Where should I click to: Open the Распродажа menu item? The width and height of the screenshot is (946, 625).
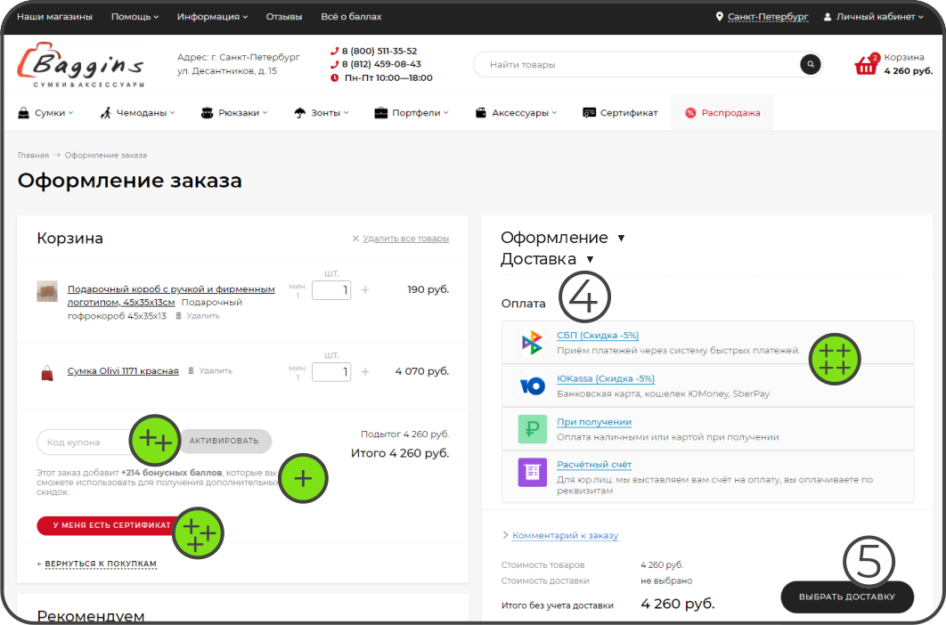tap(722, 113)
